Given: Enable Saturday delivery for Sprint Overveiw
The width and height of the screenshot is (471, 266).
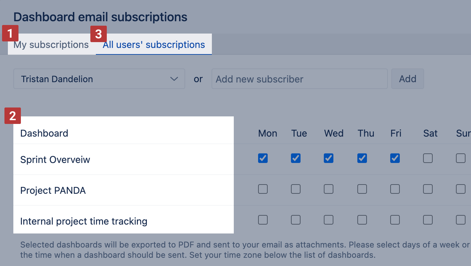Looking at the screenshot, I should (x=428, y=158).
